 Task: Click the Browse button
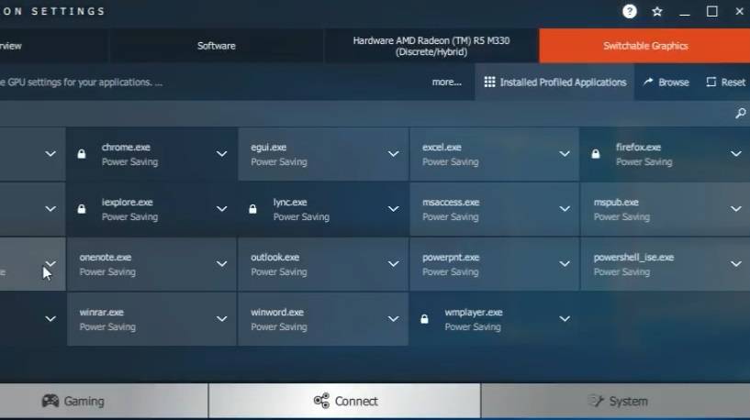[666, 83]
